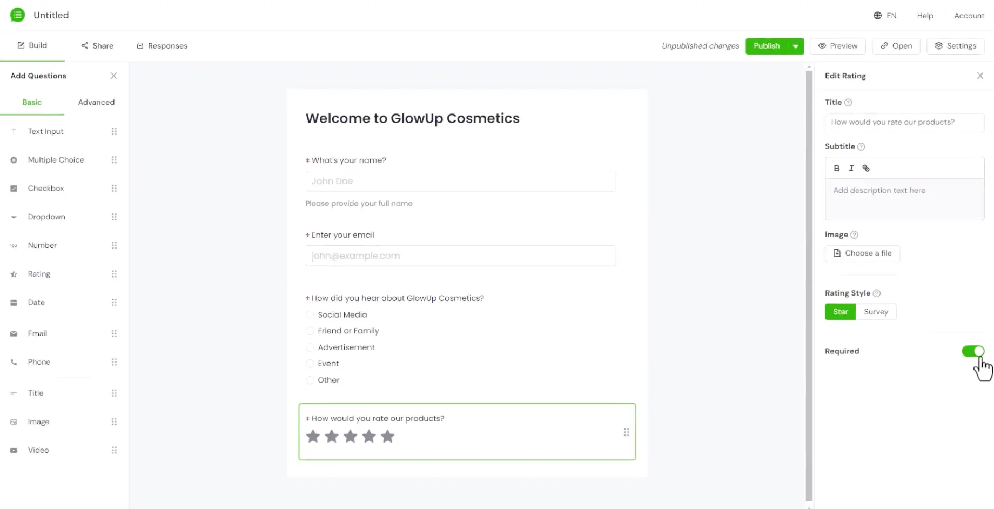Click the Title input field in Edit Rating
The height and width of the screenshot is (509, 994).
(x=904, y=122)
